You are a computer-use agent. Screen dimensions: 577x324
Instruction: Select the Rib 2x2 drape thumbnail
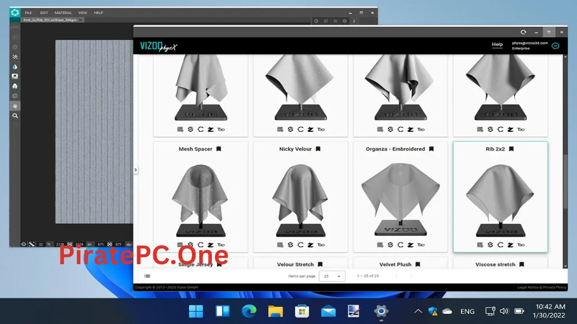[500, 200]
